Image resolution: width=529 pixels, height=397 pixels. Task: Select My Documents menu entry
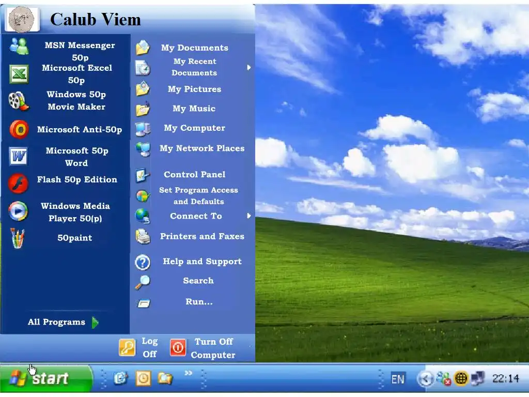195,48
